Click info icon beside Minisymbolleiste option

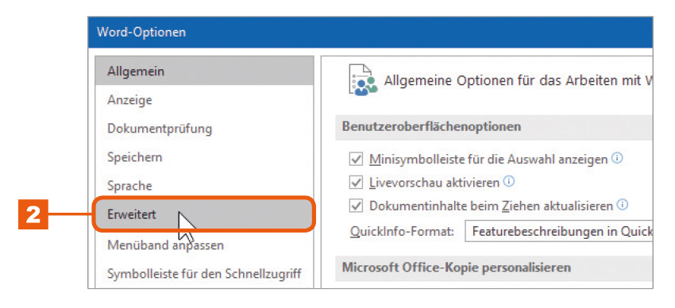617,158
